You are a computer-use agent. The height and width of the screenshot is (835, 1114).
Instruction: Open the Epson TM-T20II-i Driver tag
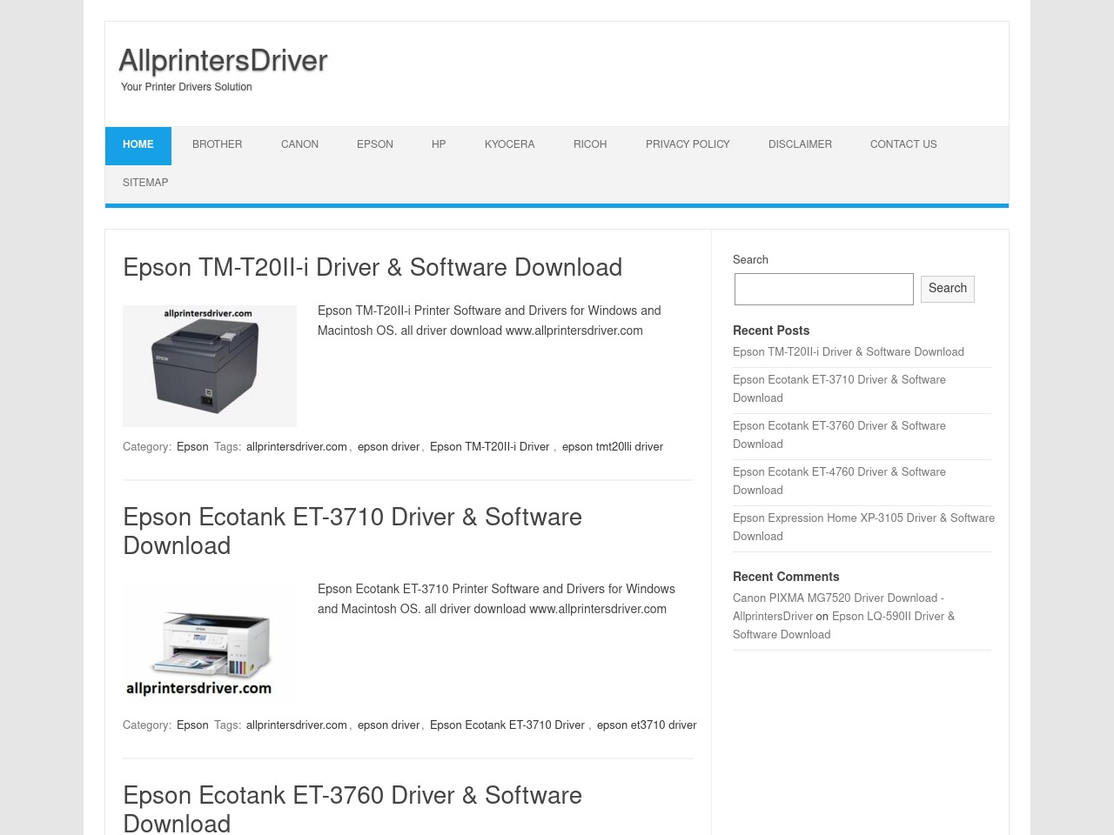click(490, 448)
